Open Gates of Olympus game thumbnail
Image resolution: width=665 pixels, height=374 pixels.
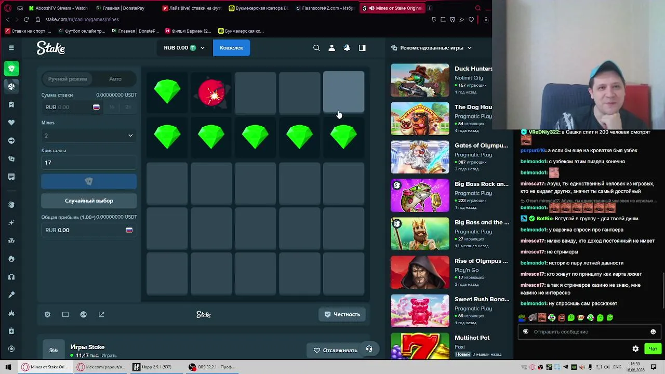pyautogui.click(x=420, y=157)
